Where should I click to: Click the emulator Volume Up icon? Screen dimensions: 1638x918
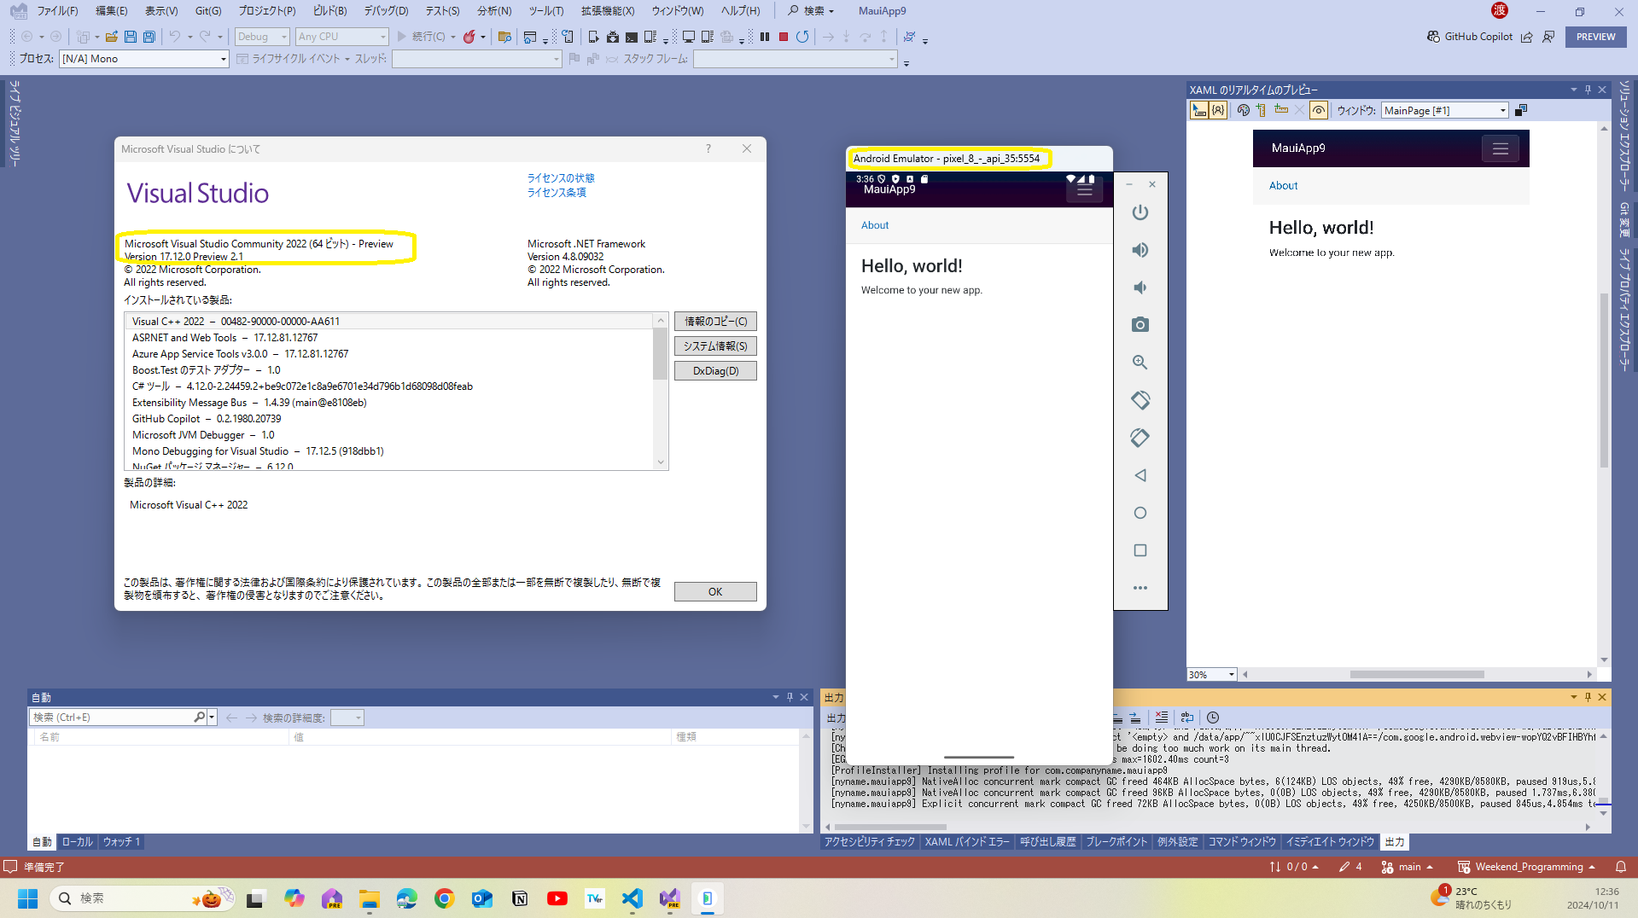[1140, 250]
